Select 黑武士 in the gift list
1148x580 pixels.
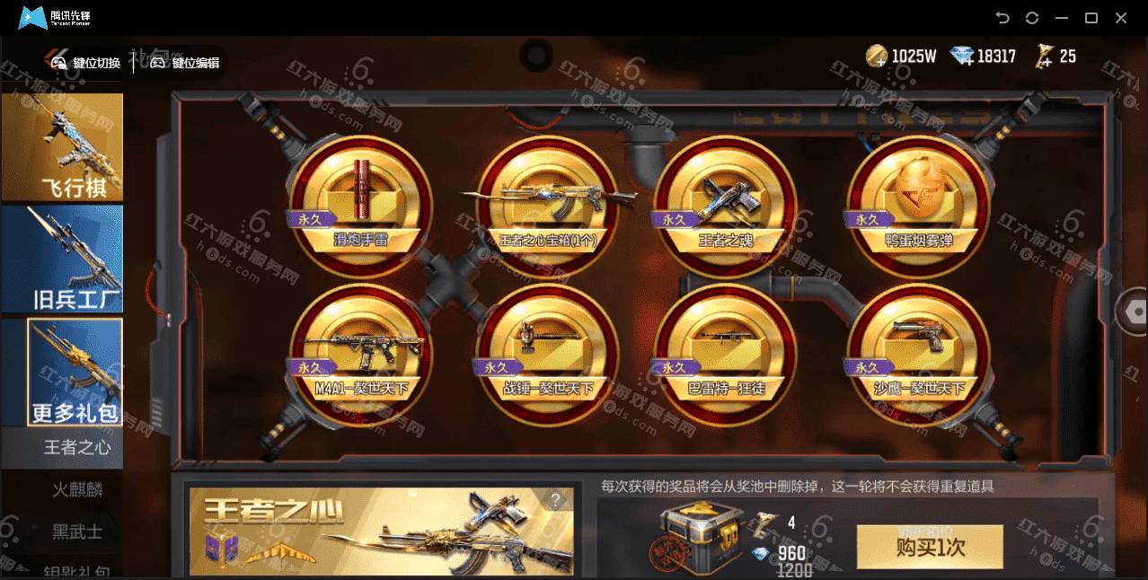pos(77,532)
